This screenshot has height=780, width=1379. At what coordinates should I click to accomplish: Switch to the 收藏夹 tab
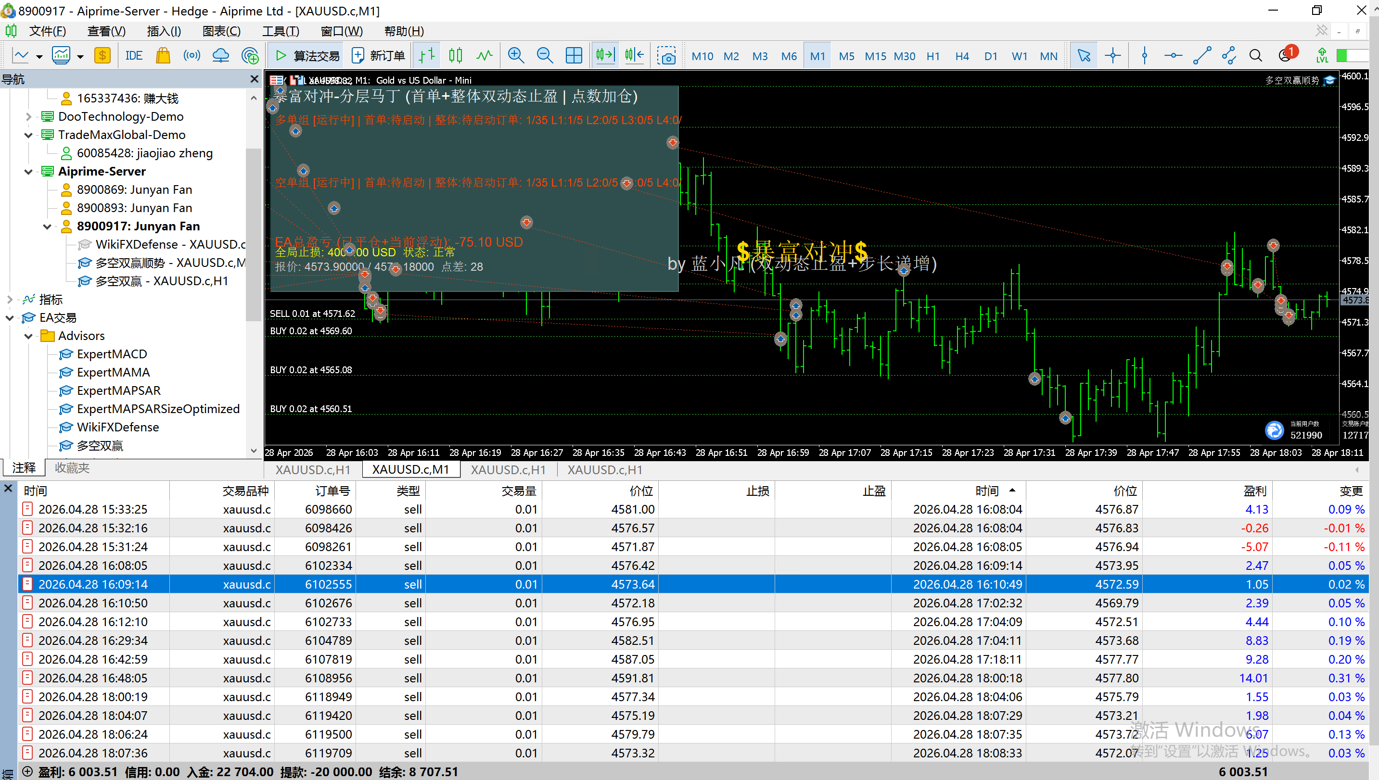[72, 468]
